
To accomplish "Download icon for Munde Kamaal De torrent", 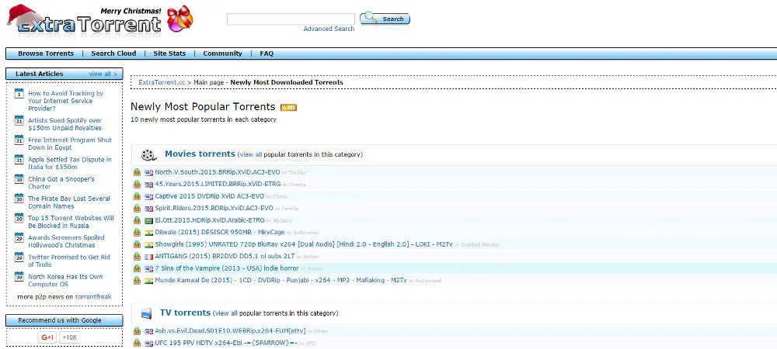I will pos(138,280).
